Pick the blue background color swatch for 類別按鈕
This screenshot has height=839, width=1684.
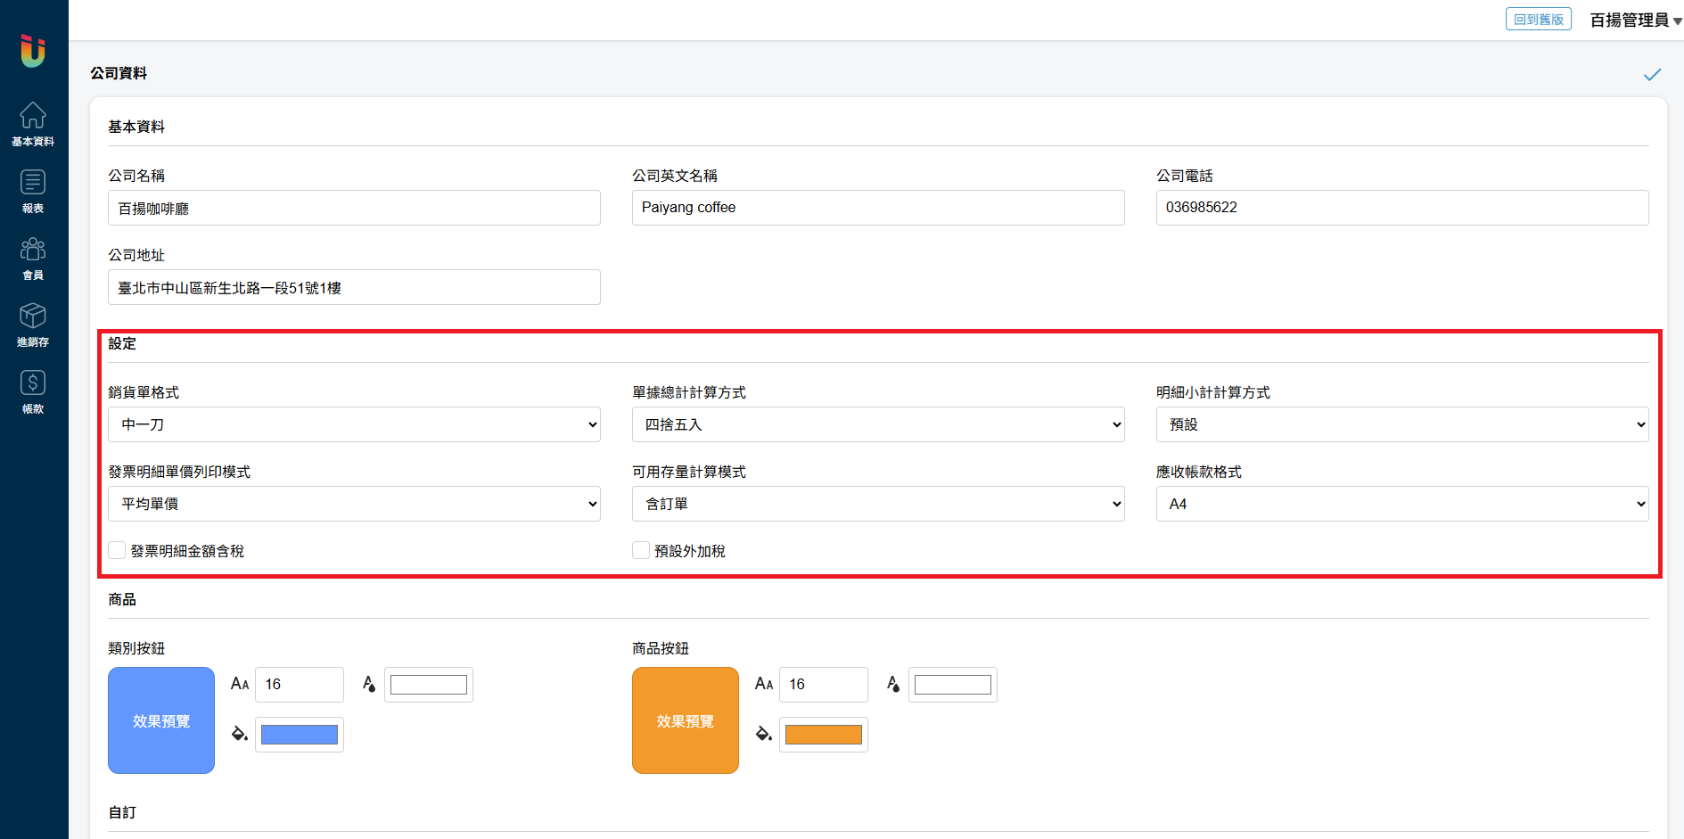[x=300, y=735]
